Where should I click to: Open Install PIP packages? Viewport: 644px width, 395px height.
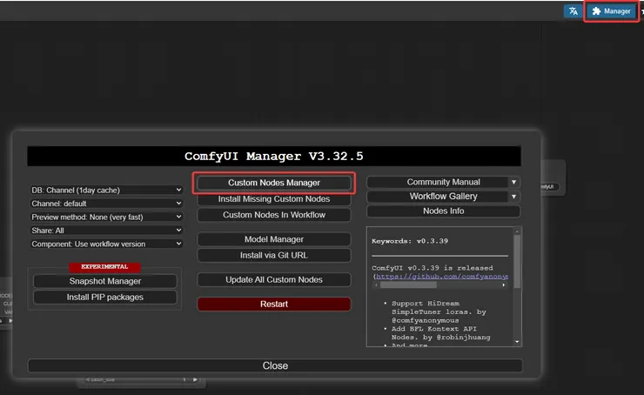pos(105,298)
